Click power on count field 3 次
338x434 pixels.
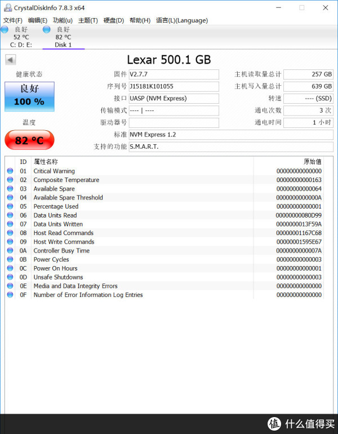(308, 110)
